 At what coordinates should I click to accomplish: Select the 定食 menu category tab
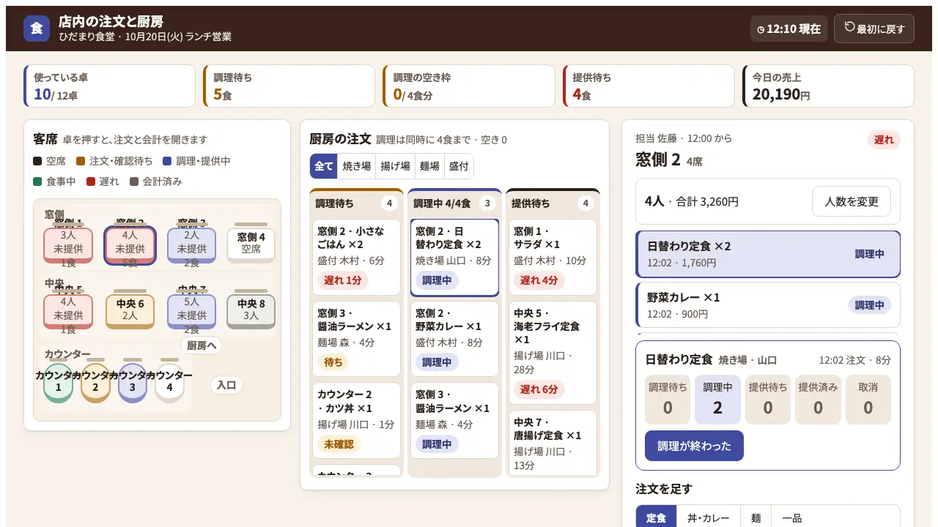[656, 517]
